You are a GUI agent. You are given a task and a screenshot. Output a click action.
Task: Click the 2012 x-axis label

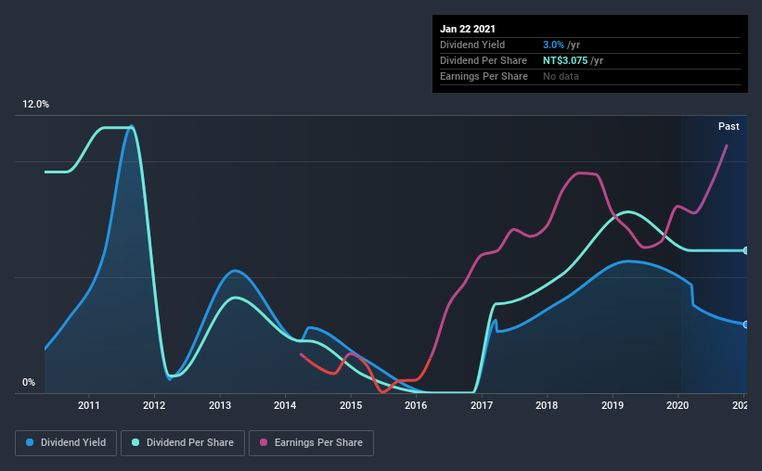(154, 405)
